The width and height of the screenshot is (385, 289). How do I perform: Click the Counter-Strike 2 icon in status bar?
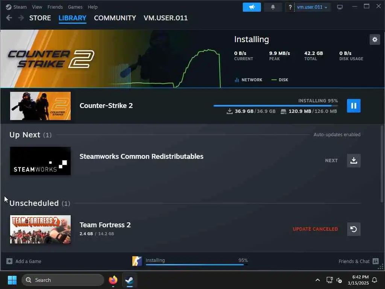click(137, 261)
